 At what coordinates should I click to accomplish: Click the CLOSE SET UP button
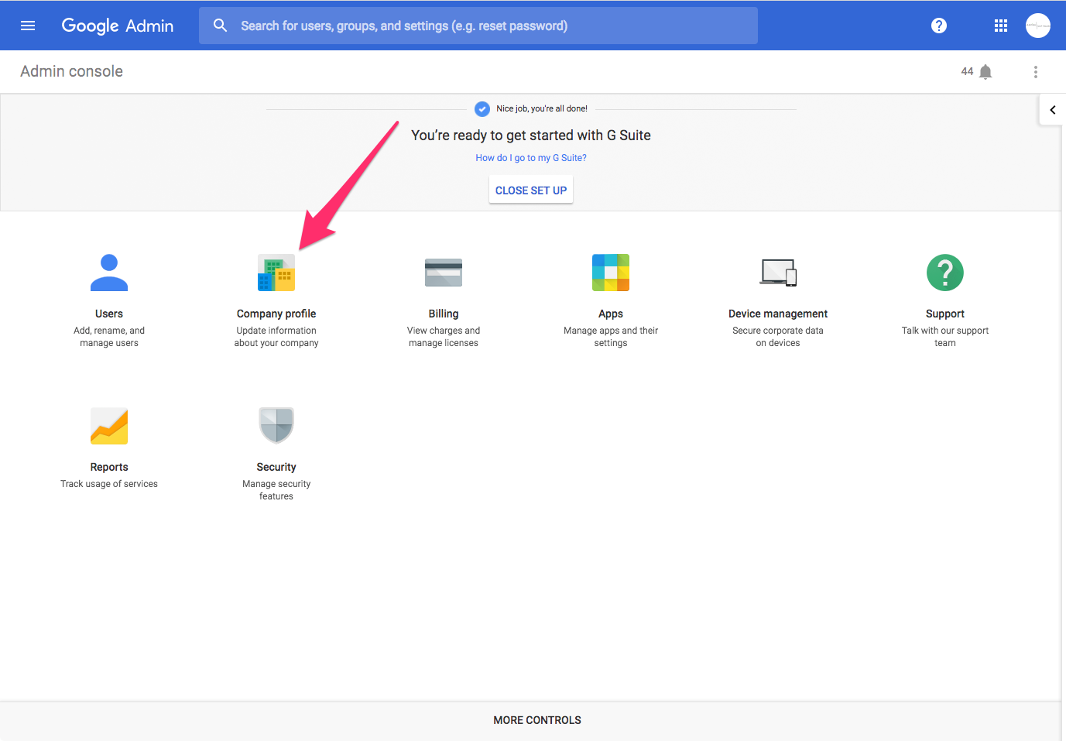531,190
